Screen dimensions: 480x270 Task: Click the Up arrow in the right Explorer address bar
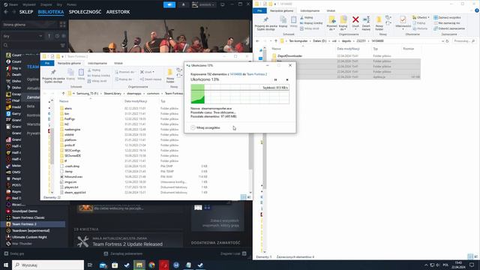click(276, 41)
